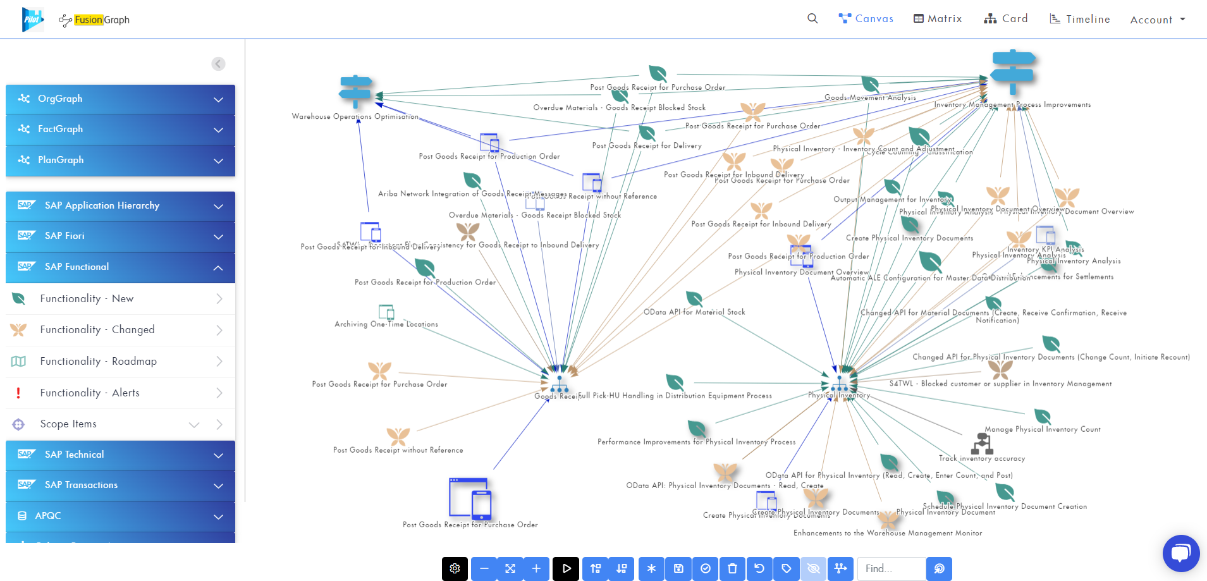Expand the PlanGraph section

[120, 160]
